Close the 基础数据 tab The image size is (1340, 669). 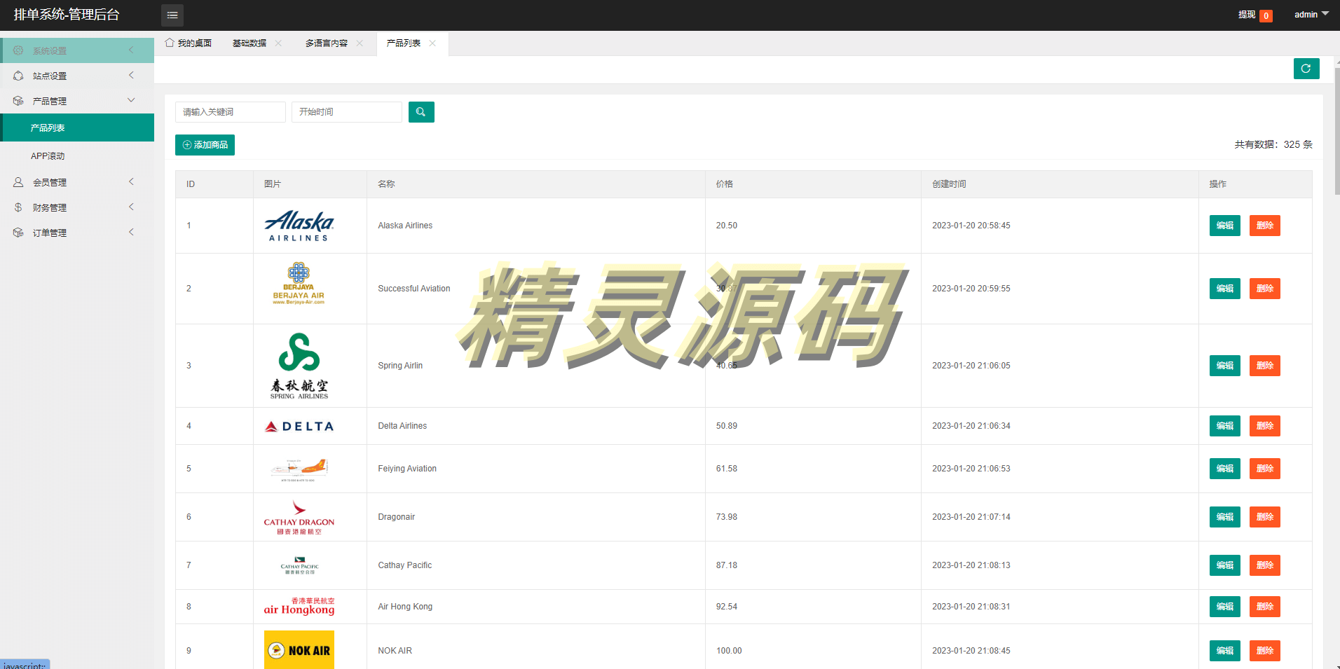278,43
